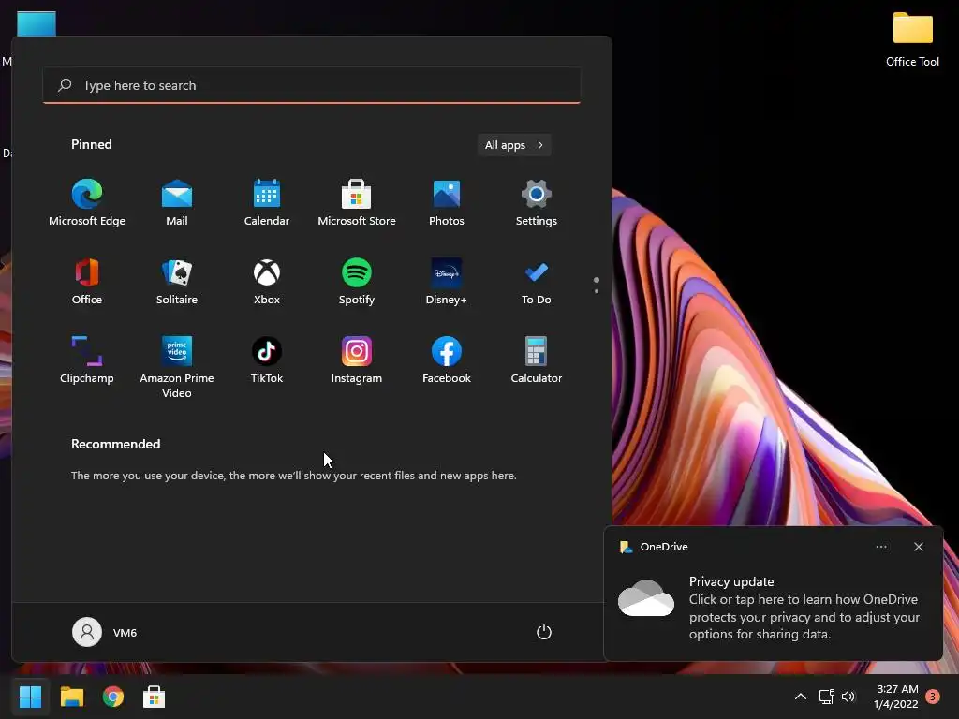
Task: Open network status in system tray
Action: coord(827,697)
